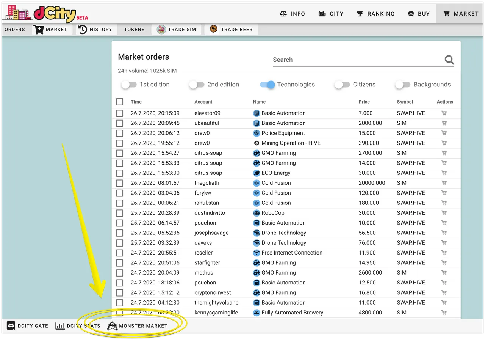485x341 pixels.
Task: Open the BUY page
Action: pyautogui.click(x=419, y=14)
